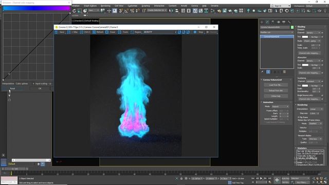Click Online help button
Image resolution: width=329 pixels, height=185 pixels.
pos(276,96)
